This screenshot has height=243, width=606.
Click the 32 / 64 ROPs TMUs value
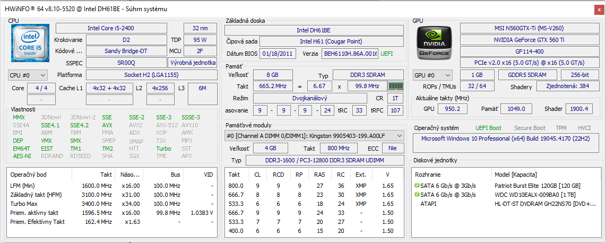(476, 86)
